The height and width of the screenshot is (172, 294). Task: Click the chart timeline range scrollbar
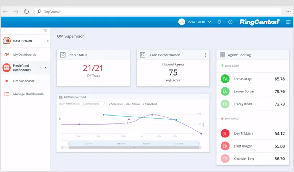click(x=134, y=147)
